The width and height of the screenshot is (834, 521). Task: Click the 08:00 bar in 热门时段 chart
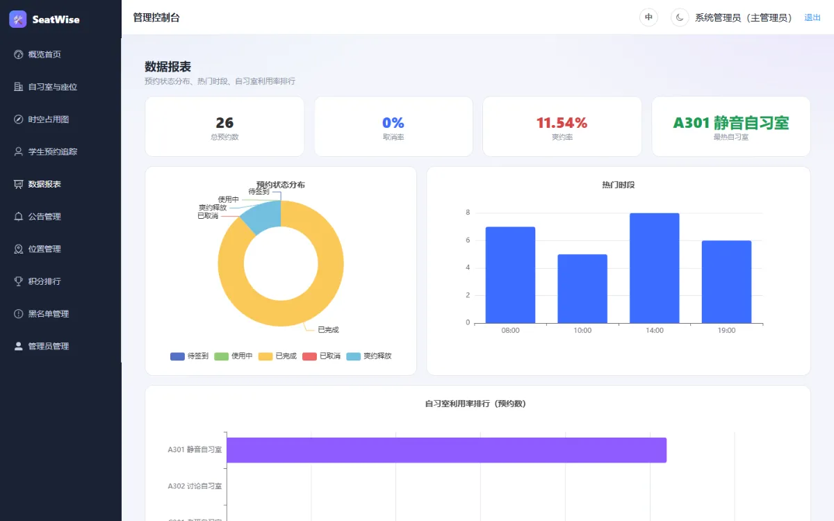click(x=510, y=275)
